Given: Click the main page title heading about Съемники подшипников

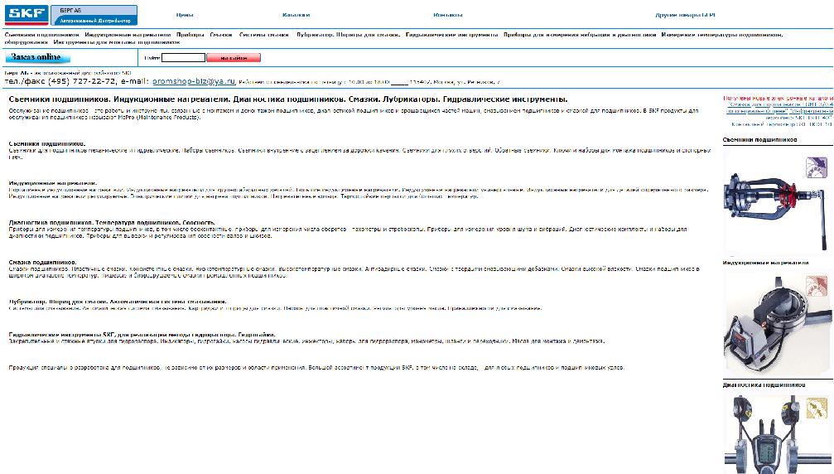Looking at the screenshot, I should tap(288, 99).
